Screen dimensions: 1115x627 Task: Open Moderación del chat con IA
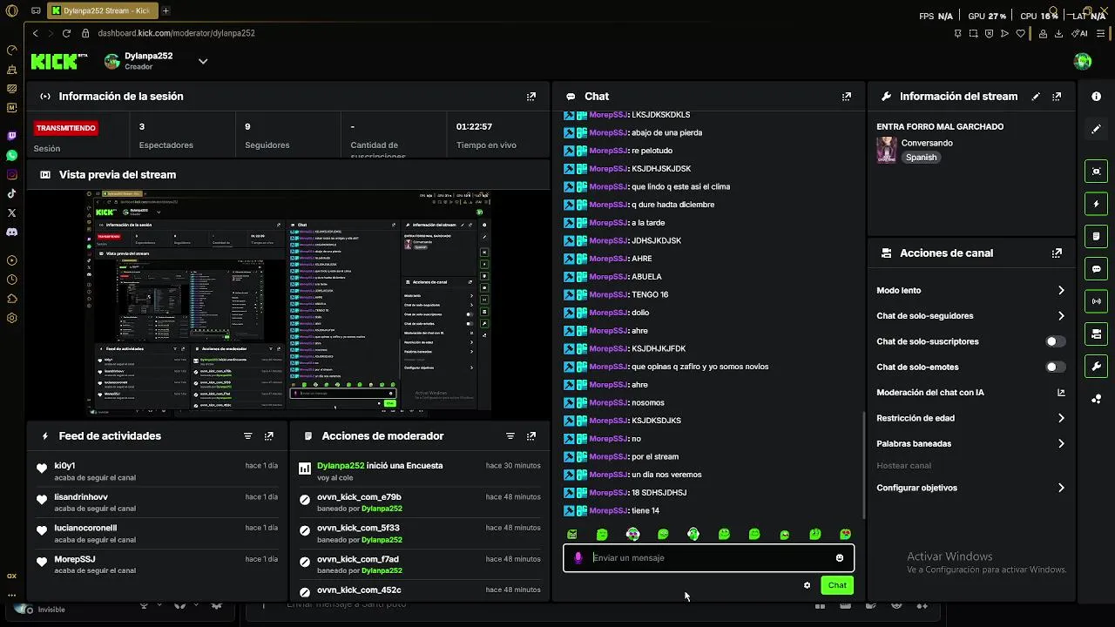pos(970,393)
